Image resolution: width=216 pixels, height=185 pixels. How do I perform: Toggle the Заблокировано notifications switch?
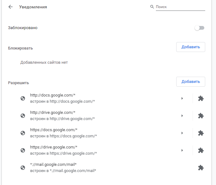199,28
